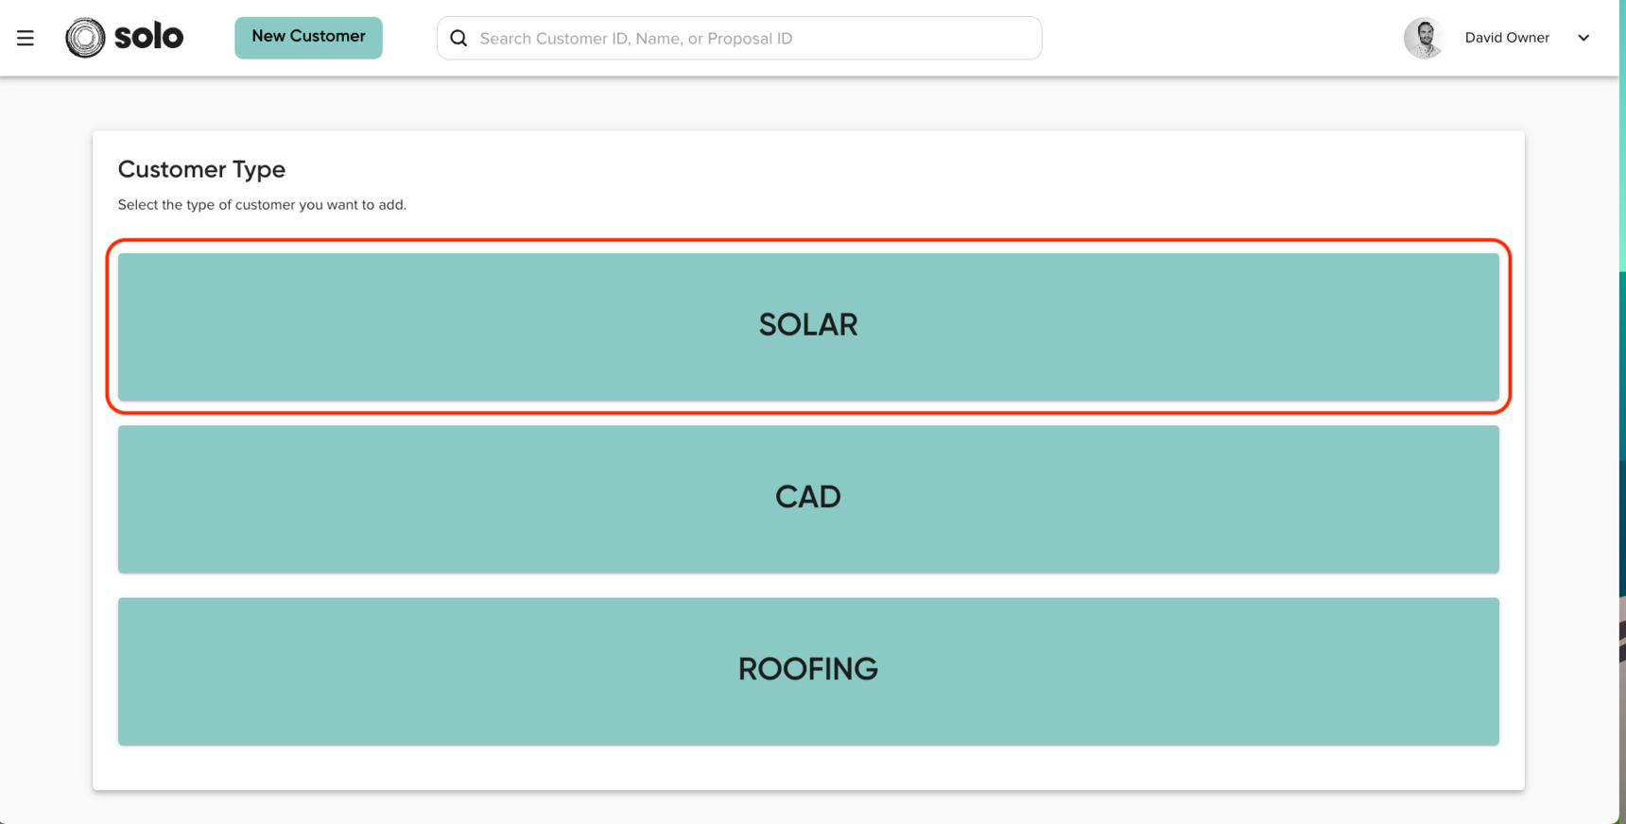Click the 'Select the type of customer' description
1626x824 pixels.
[262, 204]
